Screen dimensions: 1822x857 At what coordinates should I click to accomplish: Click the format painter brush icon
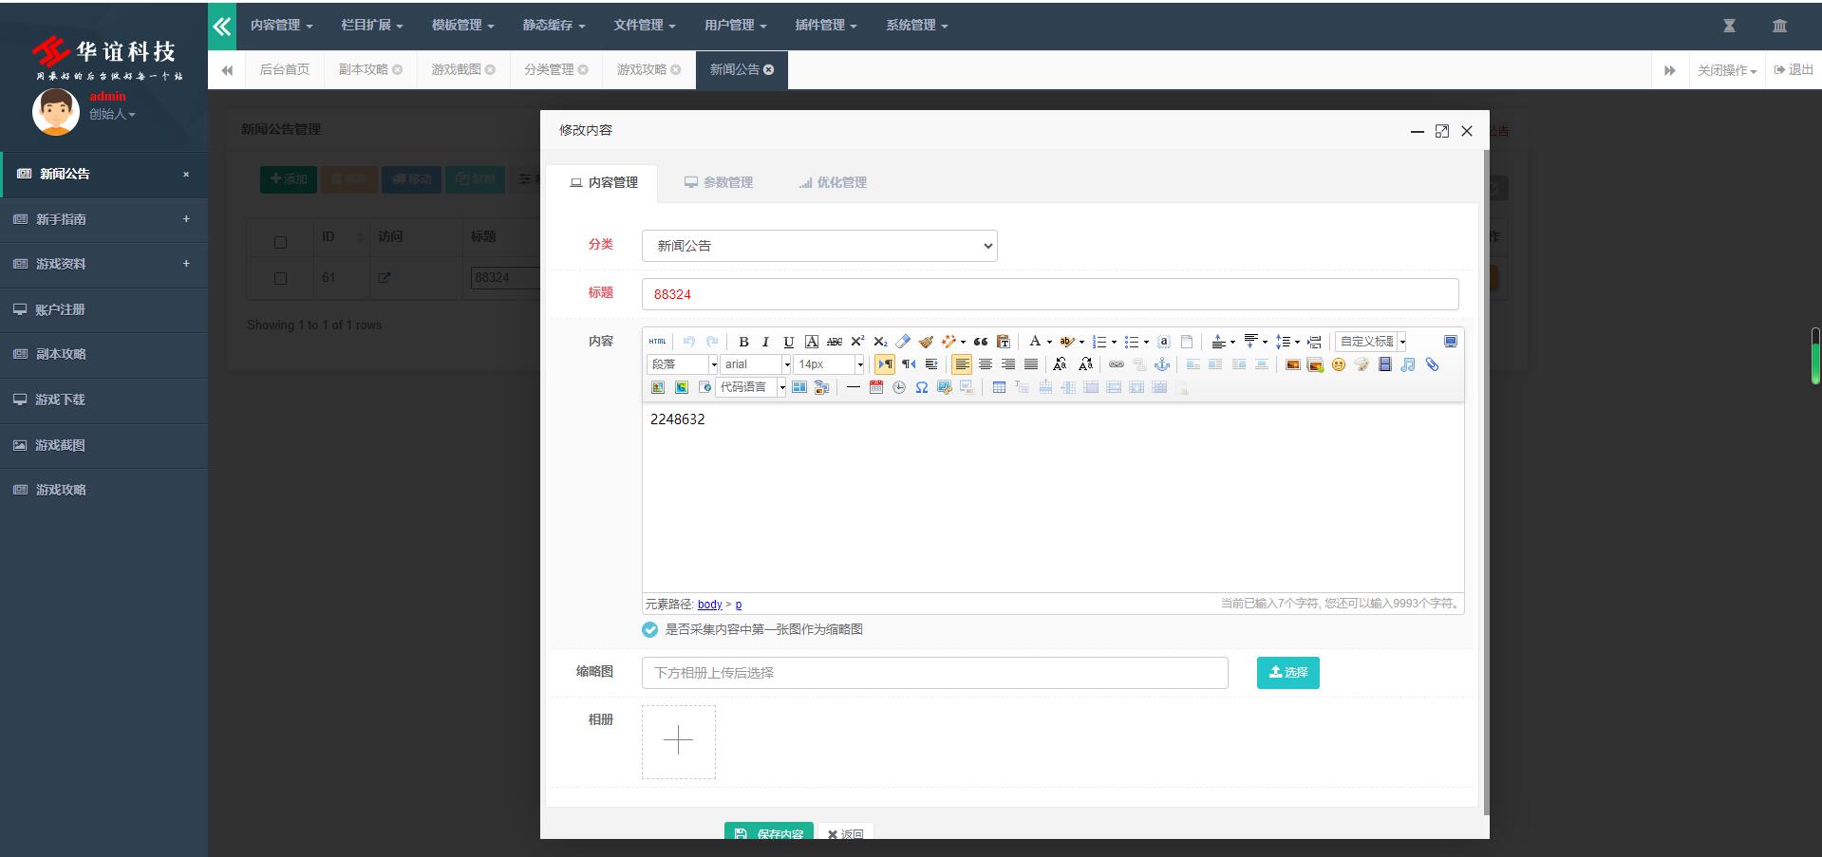coord(926,342)
